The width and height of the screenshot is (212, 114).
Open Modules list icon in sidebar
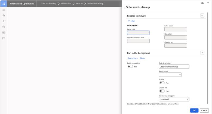click(x=4, y=38)
